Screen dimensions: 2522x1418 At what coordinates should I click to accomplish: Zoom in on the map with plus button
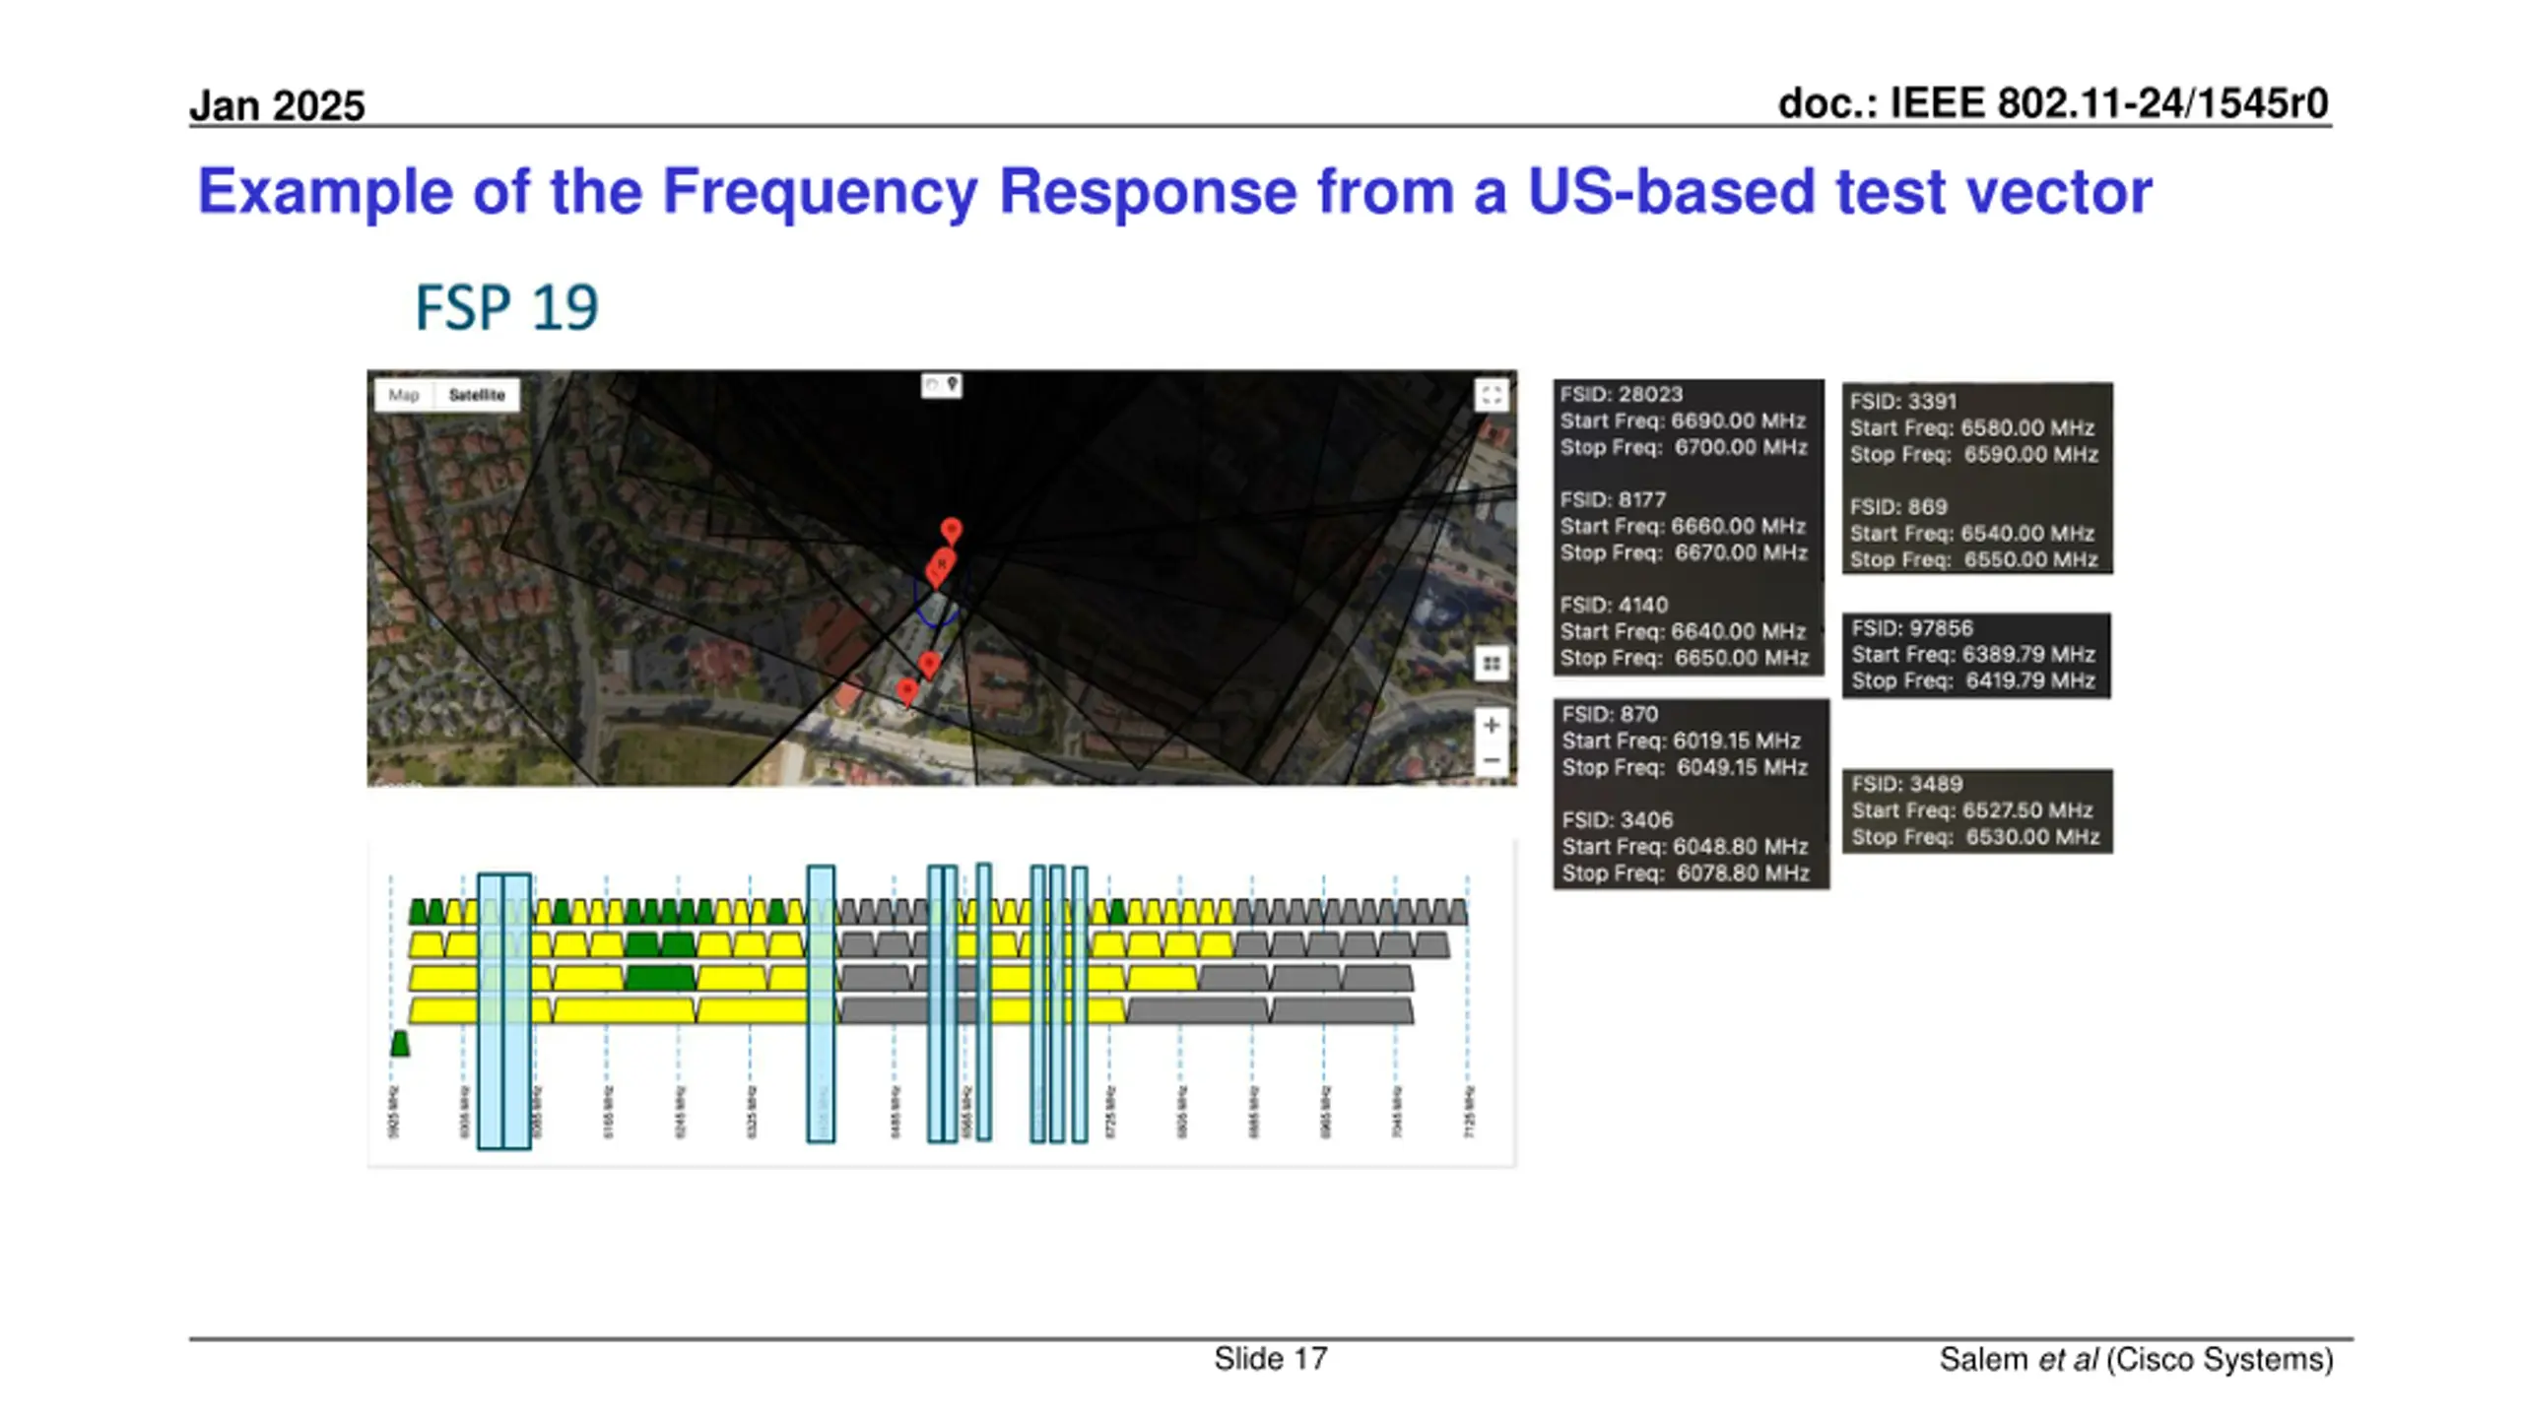click(1492, 726)
